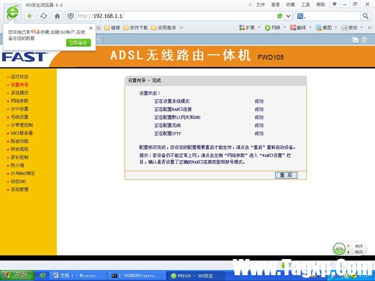Reload the page with the refresh icon
The width and height of the screenshot is (375, 281).
tap(43, 16)
